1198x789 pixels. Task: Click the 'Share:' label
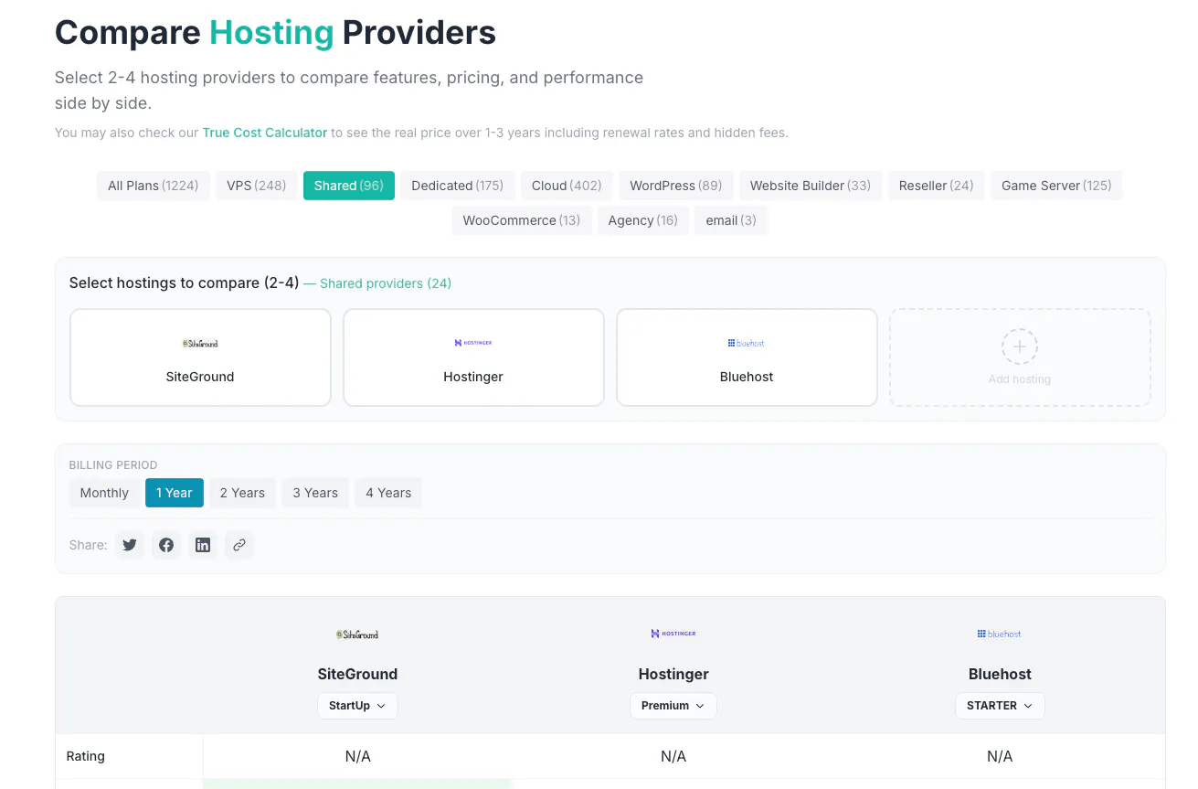pyautogui.click(x=89, y=545)
